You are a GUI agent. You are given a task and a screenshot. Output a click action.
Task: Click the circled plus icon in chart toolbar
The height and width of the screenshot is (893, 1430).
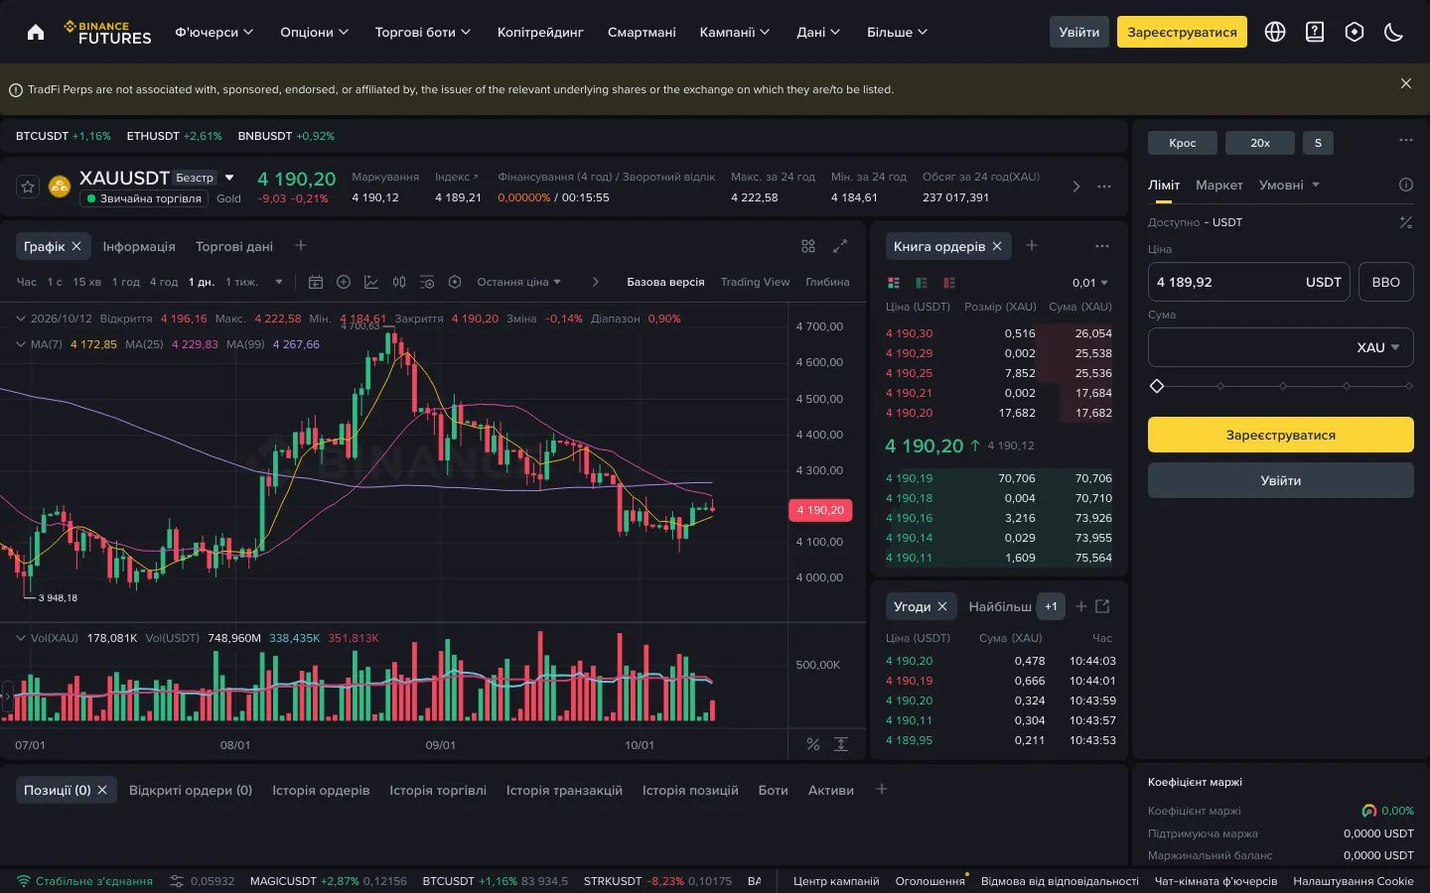point(344,282)
